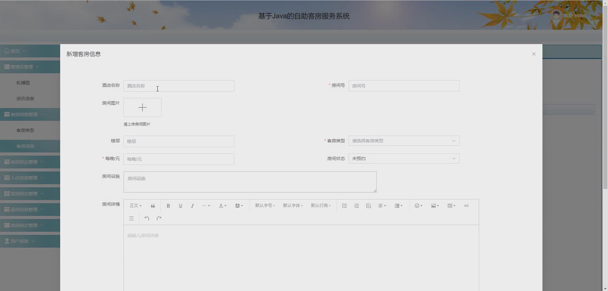
Task: Click the insert ordered list icon
Action: pos(356,206)
